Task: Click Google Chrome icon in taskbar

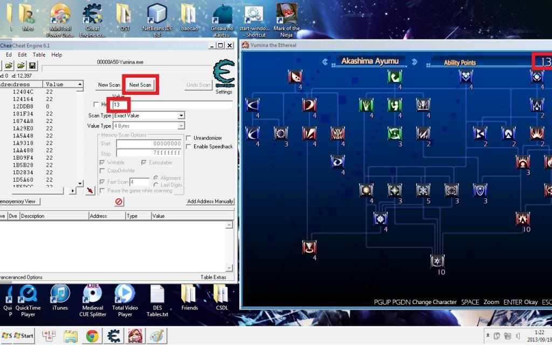Action: point(92,336)
